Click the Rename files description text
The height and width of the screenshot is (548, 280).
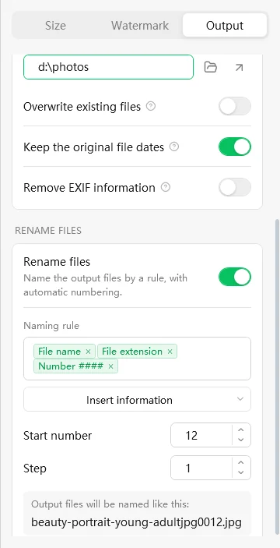105,285
